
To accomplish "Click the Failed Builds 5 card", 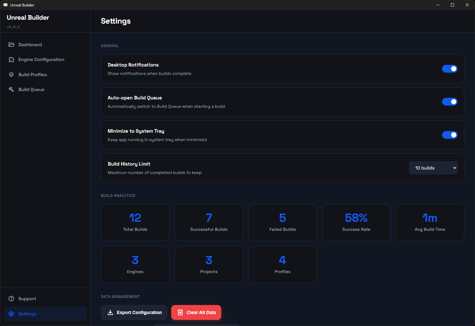I will click(x=282, y=222).
